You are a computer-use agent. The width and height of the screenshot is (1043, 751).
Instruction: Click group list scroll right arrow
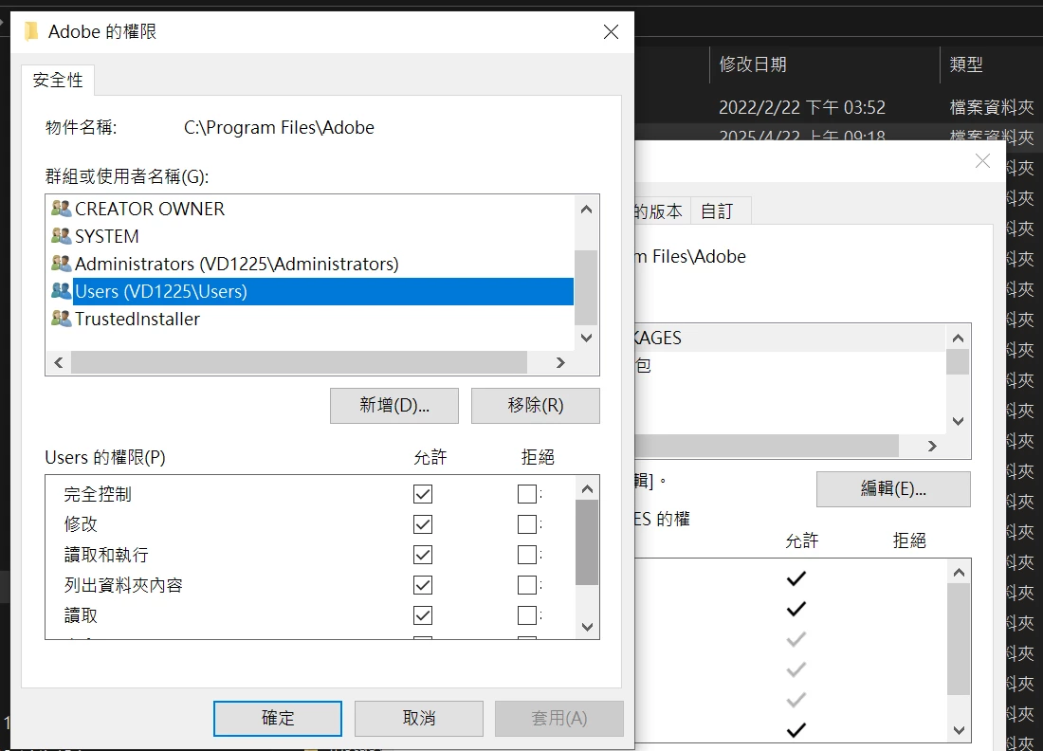[x=560, y=362]
